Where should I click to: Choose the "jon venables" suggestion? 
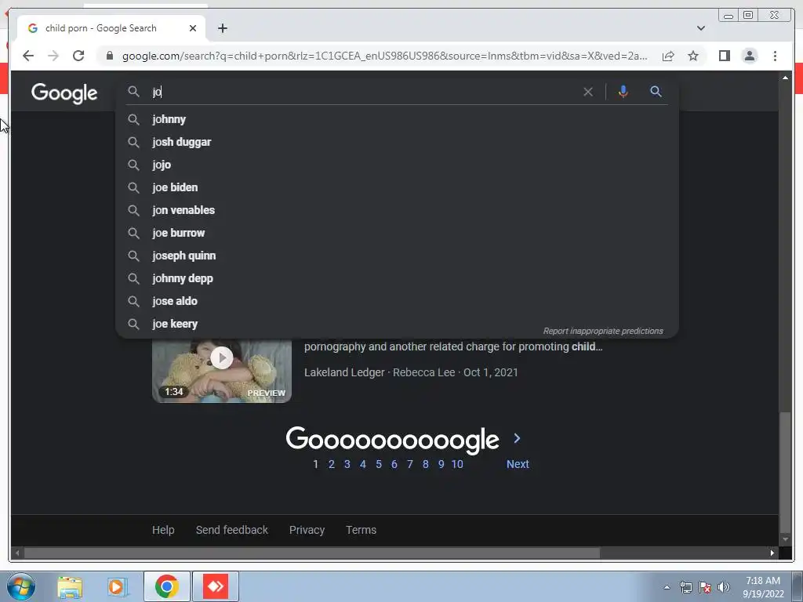pos(397,210)
